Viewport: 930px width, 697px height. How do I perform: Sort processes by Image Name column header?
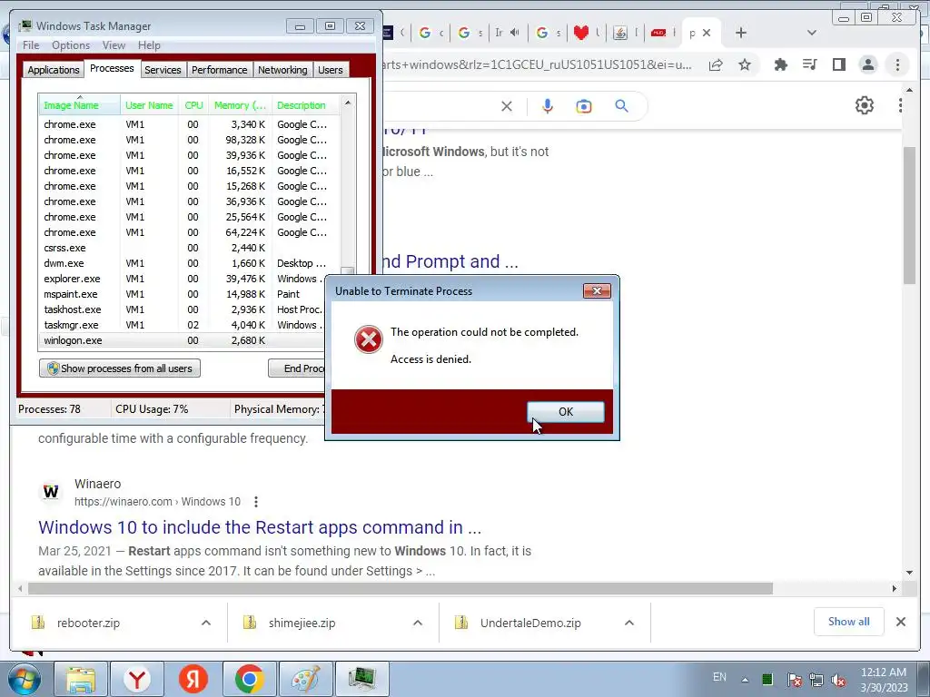[x=80, y=105]
